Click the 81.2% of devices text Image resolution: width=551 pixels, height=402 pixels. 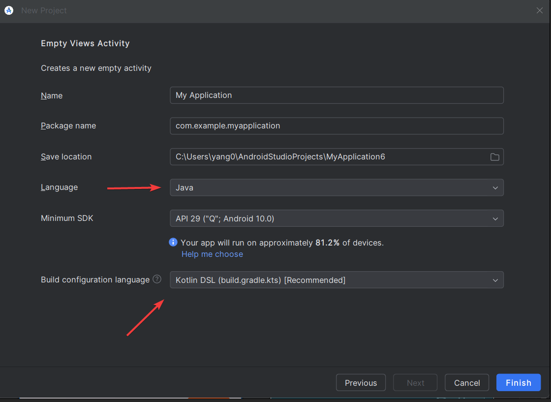point(349,243)
